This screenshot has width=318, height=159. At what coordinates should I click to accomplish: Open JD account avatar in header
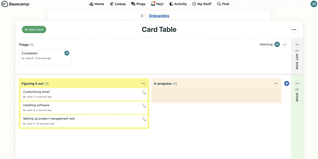coord(314,4)
